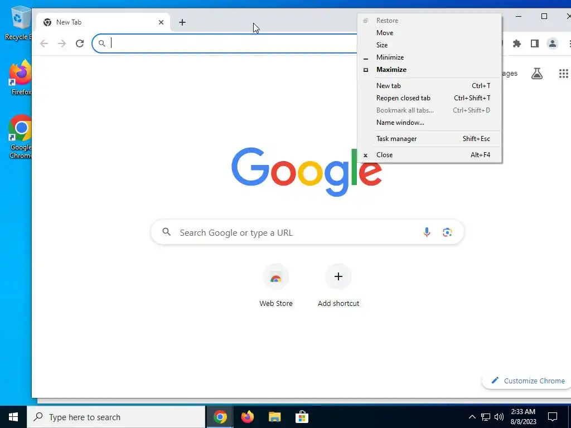Image resolution: width=571 pixels, height=428 pixels.
Task: Open the side panel icon in Chrome toolbar
Action: tap(534, 43)
